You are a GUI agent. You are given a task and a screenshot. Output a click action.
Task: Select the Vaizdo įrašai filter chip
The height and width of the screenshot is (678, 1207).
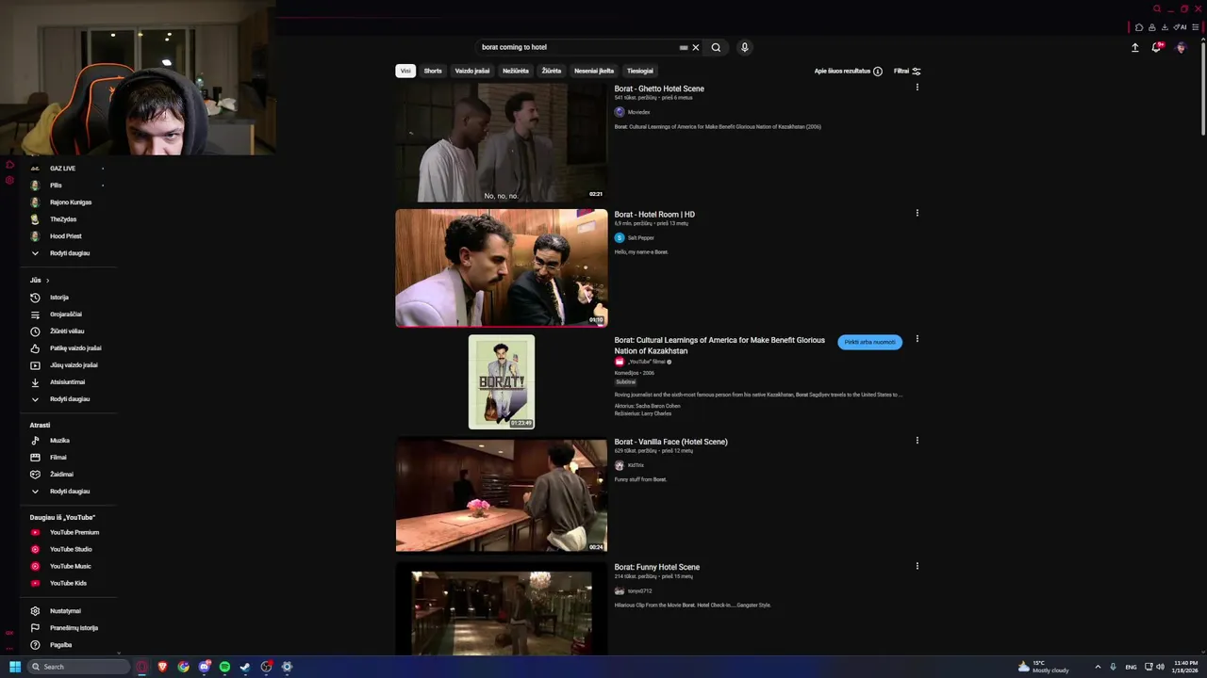pyautogui.click(x=472, y=71)
